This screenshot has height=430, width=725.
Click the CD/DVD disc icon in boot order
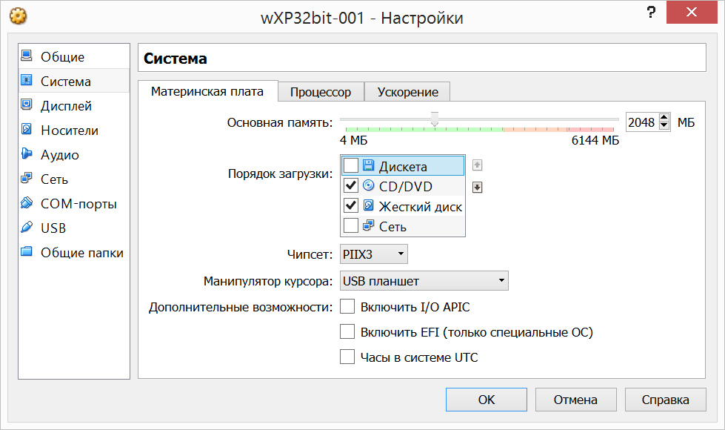coord(369,185)
